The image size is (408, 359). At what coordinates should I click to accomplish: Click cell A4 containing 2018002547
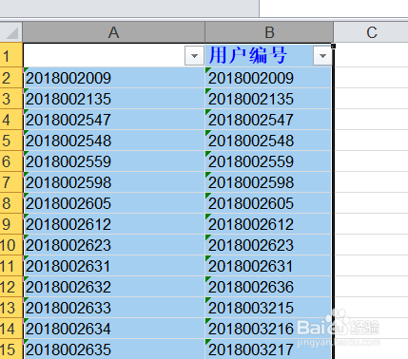tap(114, 120)
